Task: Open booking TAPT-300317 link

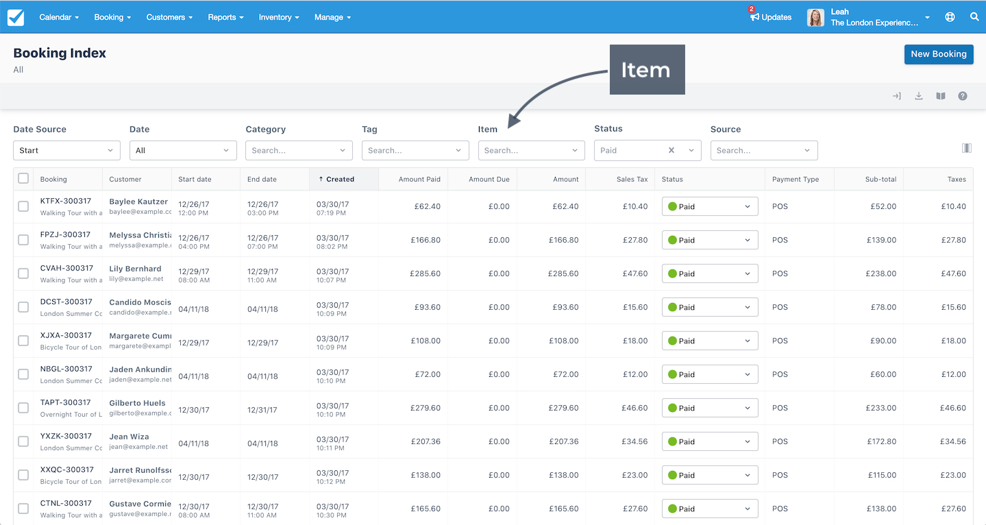Action: (66, 402)
